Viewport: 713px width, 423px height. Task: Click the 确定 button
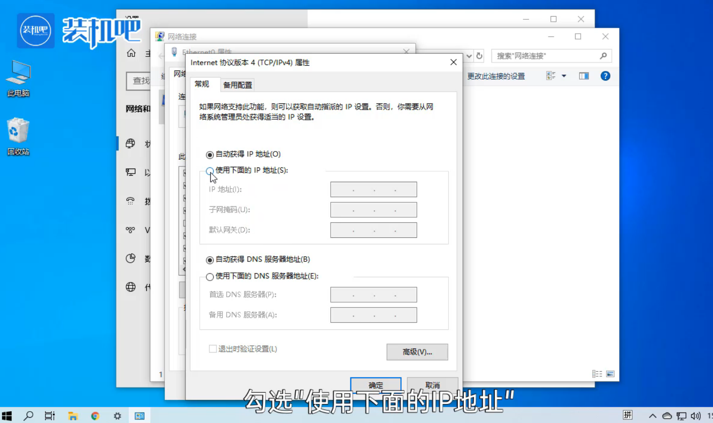[375, 385]
